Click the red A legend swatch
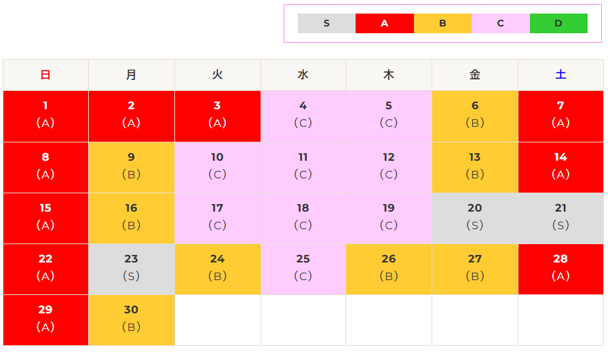 (385, 23)
